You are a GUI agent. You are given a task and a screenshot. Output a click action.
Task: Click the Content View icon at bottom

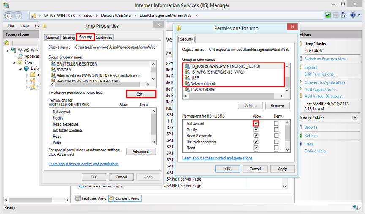(112, 198)
